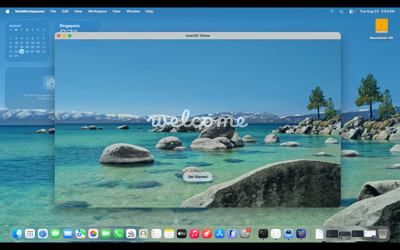Viewport: 400px width, 250px height.
Task: Start FaceTime from the Dock
Action: (106, 234)
